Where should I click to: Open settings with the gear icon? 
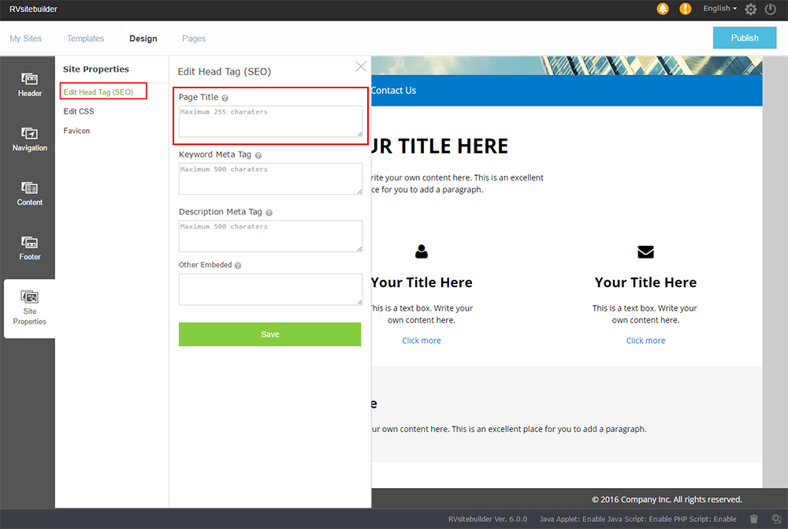pos(751,9)
